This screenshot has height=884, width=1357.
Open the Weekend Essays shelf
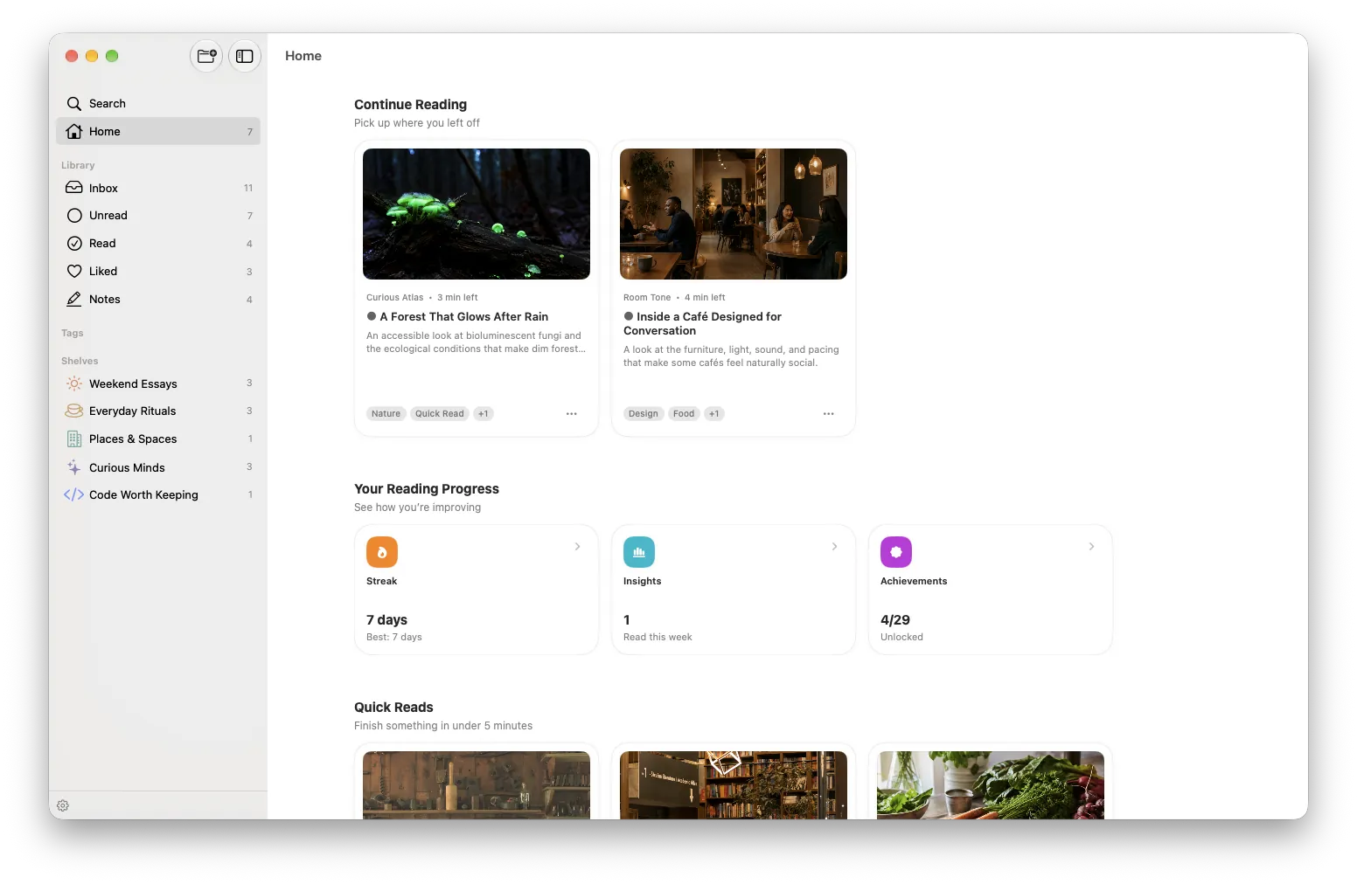point(158,383)
